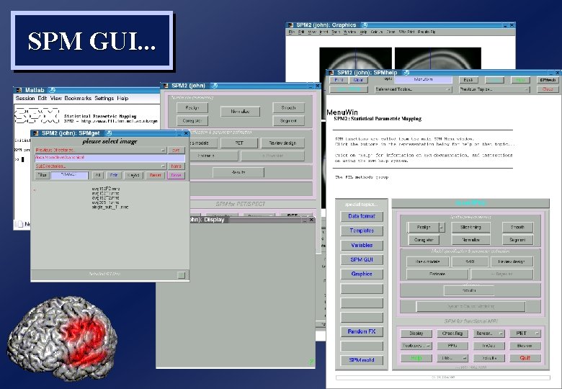Open the Help menu in Matlab window
The image size is (562, 389).
click(x=122, y=98)
